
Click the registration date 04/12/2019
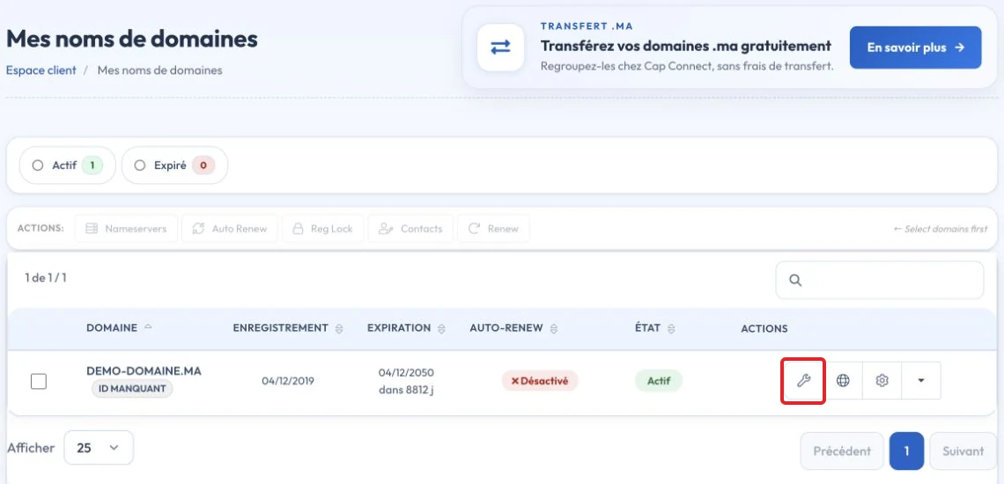pos(287,381)
